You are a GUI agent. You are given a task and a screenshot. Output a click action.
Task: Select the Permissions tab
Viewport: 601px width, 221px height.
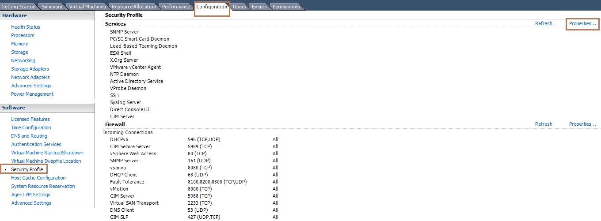pyautogui.click(x=286, y=7)
